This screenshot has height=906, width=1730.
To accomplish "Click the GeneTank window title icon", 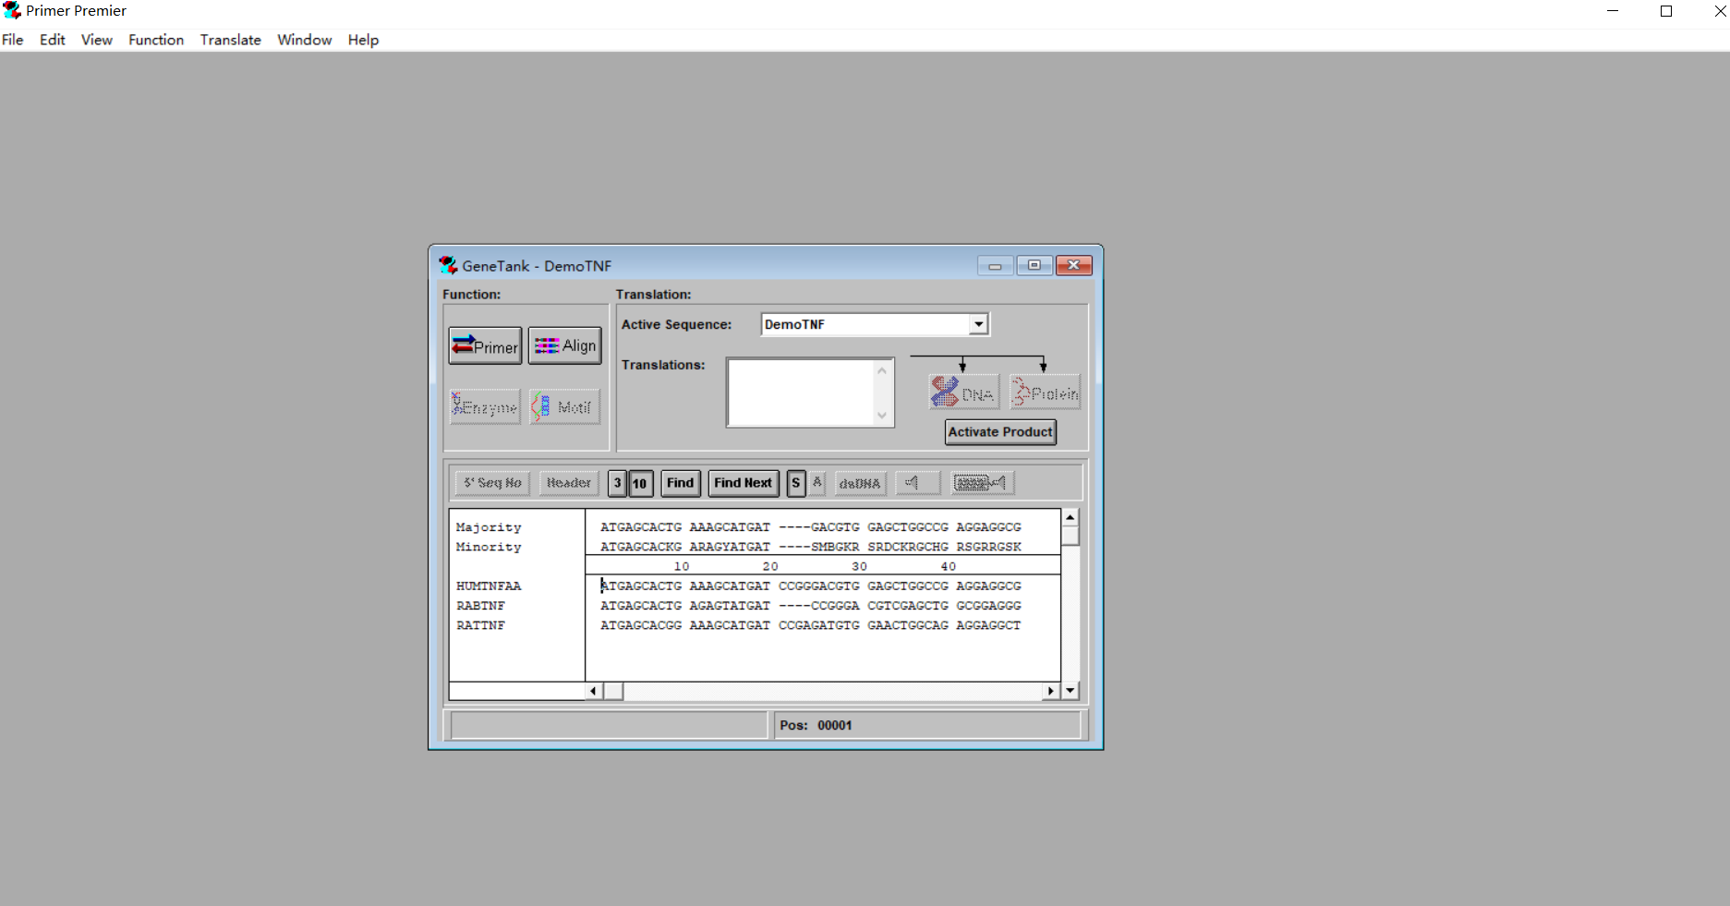I will pos(448,265).
